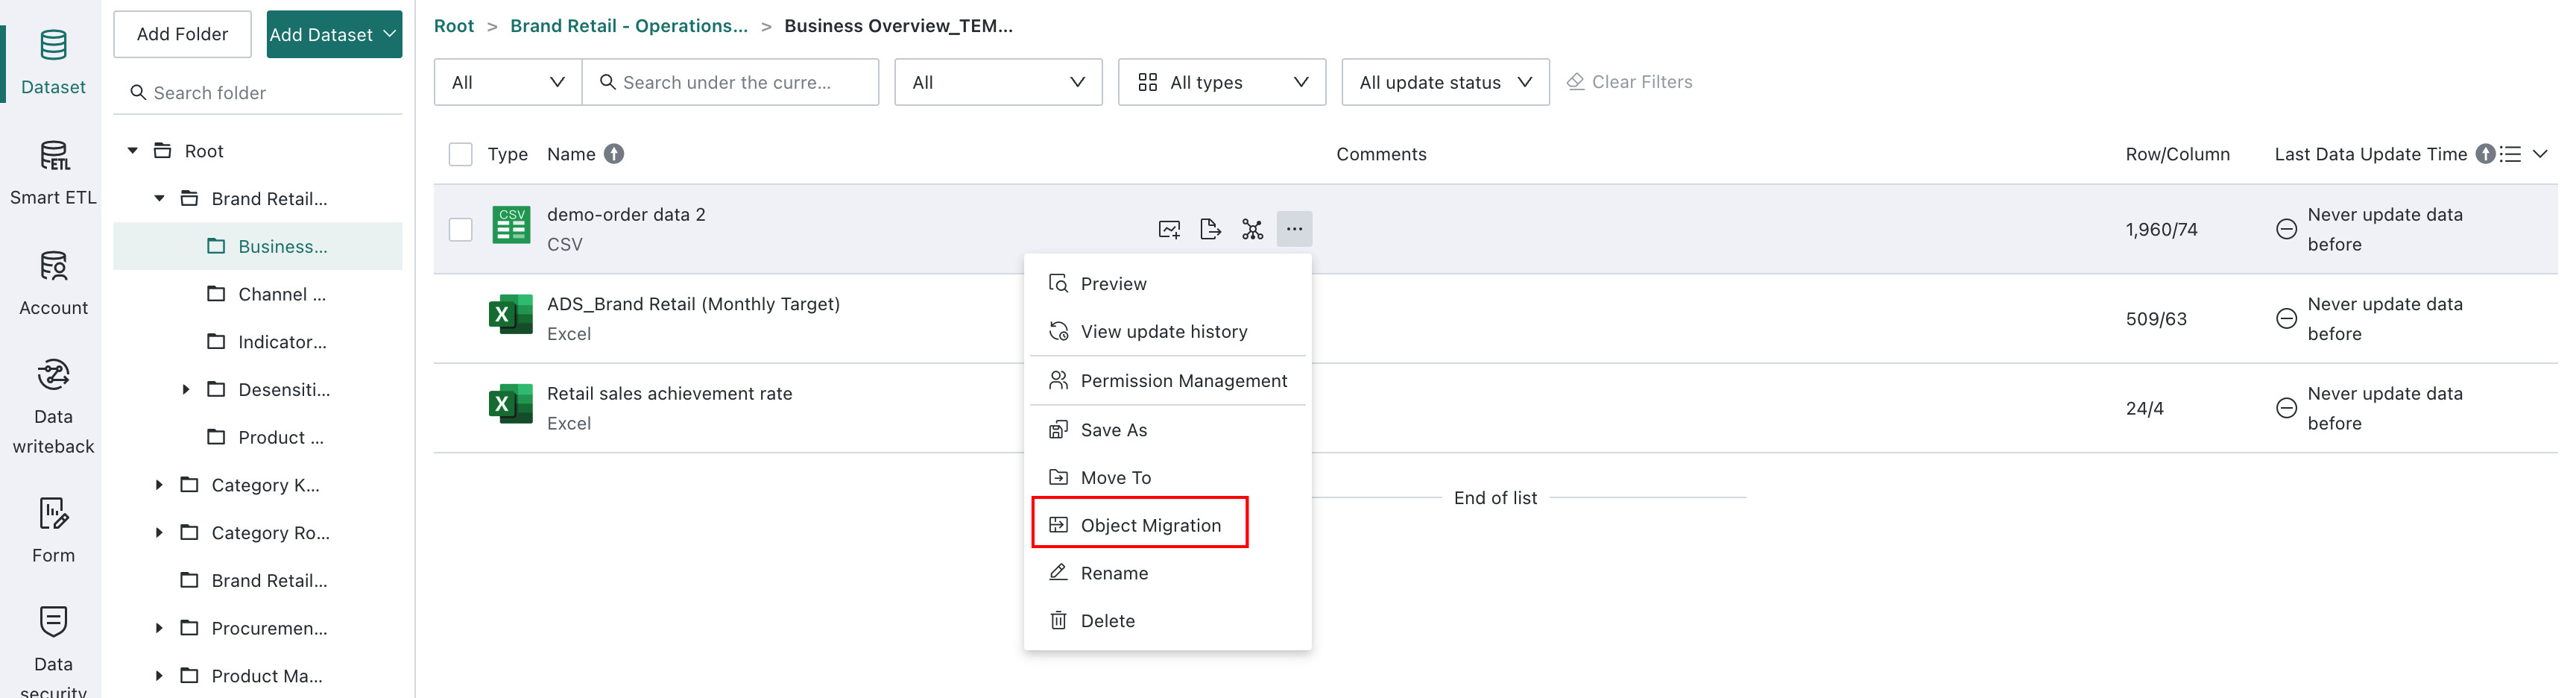Click the export icon for demo-order data 2

[x=1210, y=229]
